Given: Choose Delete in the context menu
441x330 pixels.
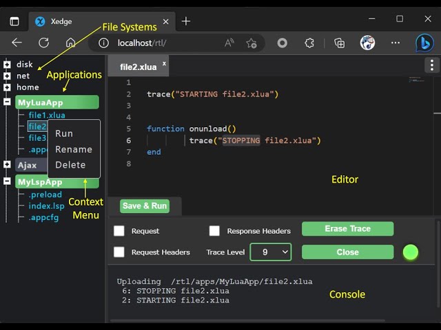Looking at the screenshot, I should pyautogui.click(x=70, y=165).
